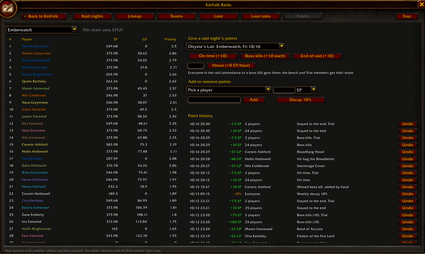The image size is (425, 254).
Task: Undo 'Stayed to the end, Trial' 10/16 entry
Action: coord(407,124)
